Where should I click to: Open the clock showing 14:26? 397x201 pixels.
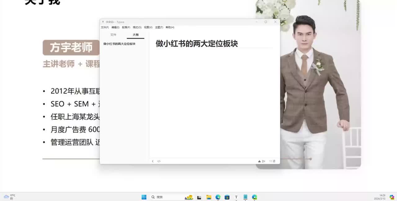pos(380,197)
